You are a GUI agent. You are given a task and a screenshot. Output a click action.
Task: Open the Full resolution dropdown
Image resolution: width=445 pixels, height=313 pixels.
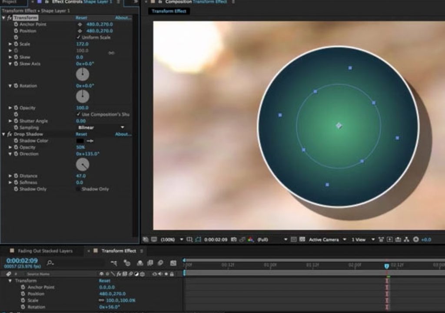272,240
